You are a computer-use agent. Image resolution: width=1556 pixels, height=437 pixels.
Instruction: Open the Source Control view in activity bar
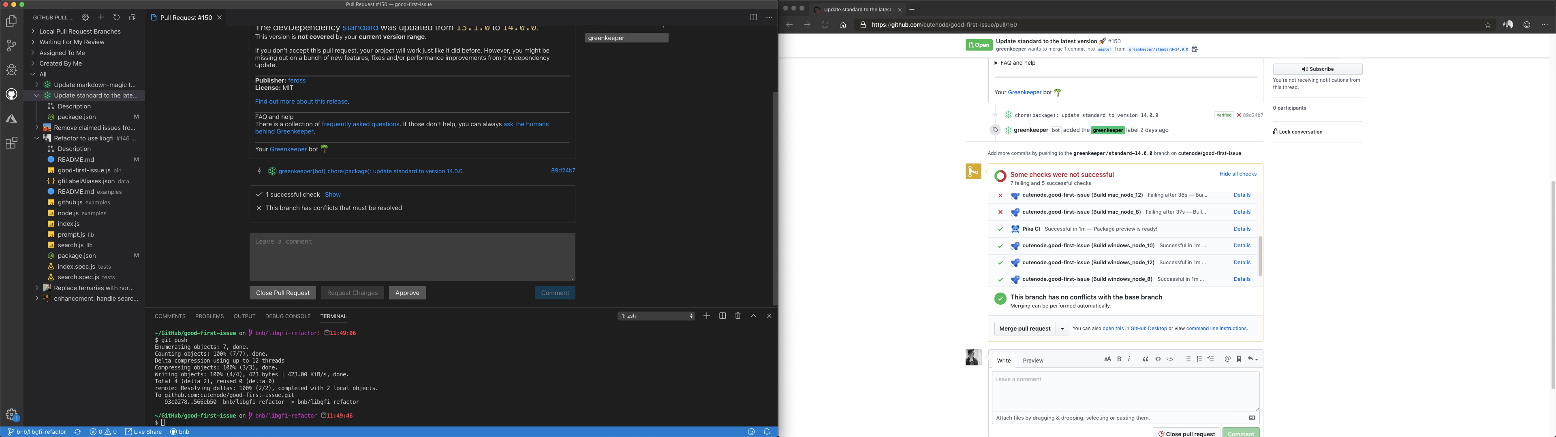[11, 45]
